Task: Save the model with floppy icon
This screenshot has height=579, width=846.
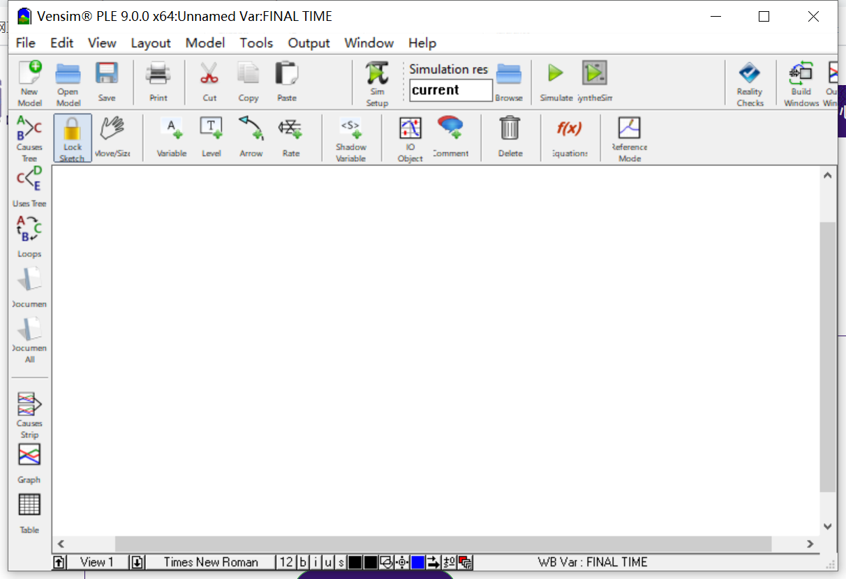Action: pyautogui.click(x=107, y=82)
